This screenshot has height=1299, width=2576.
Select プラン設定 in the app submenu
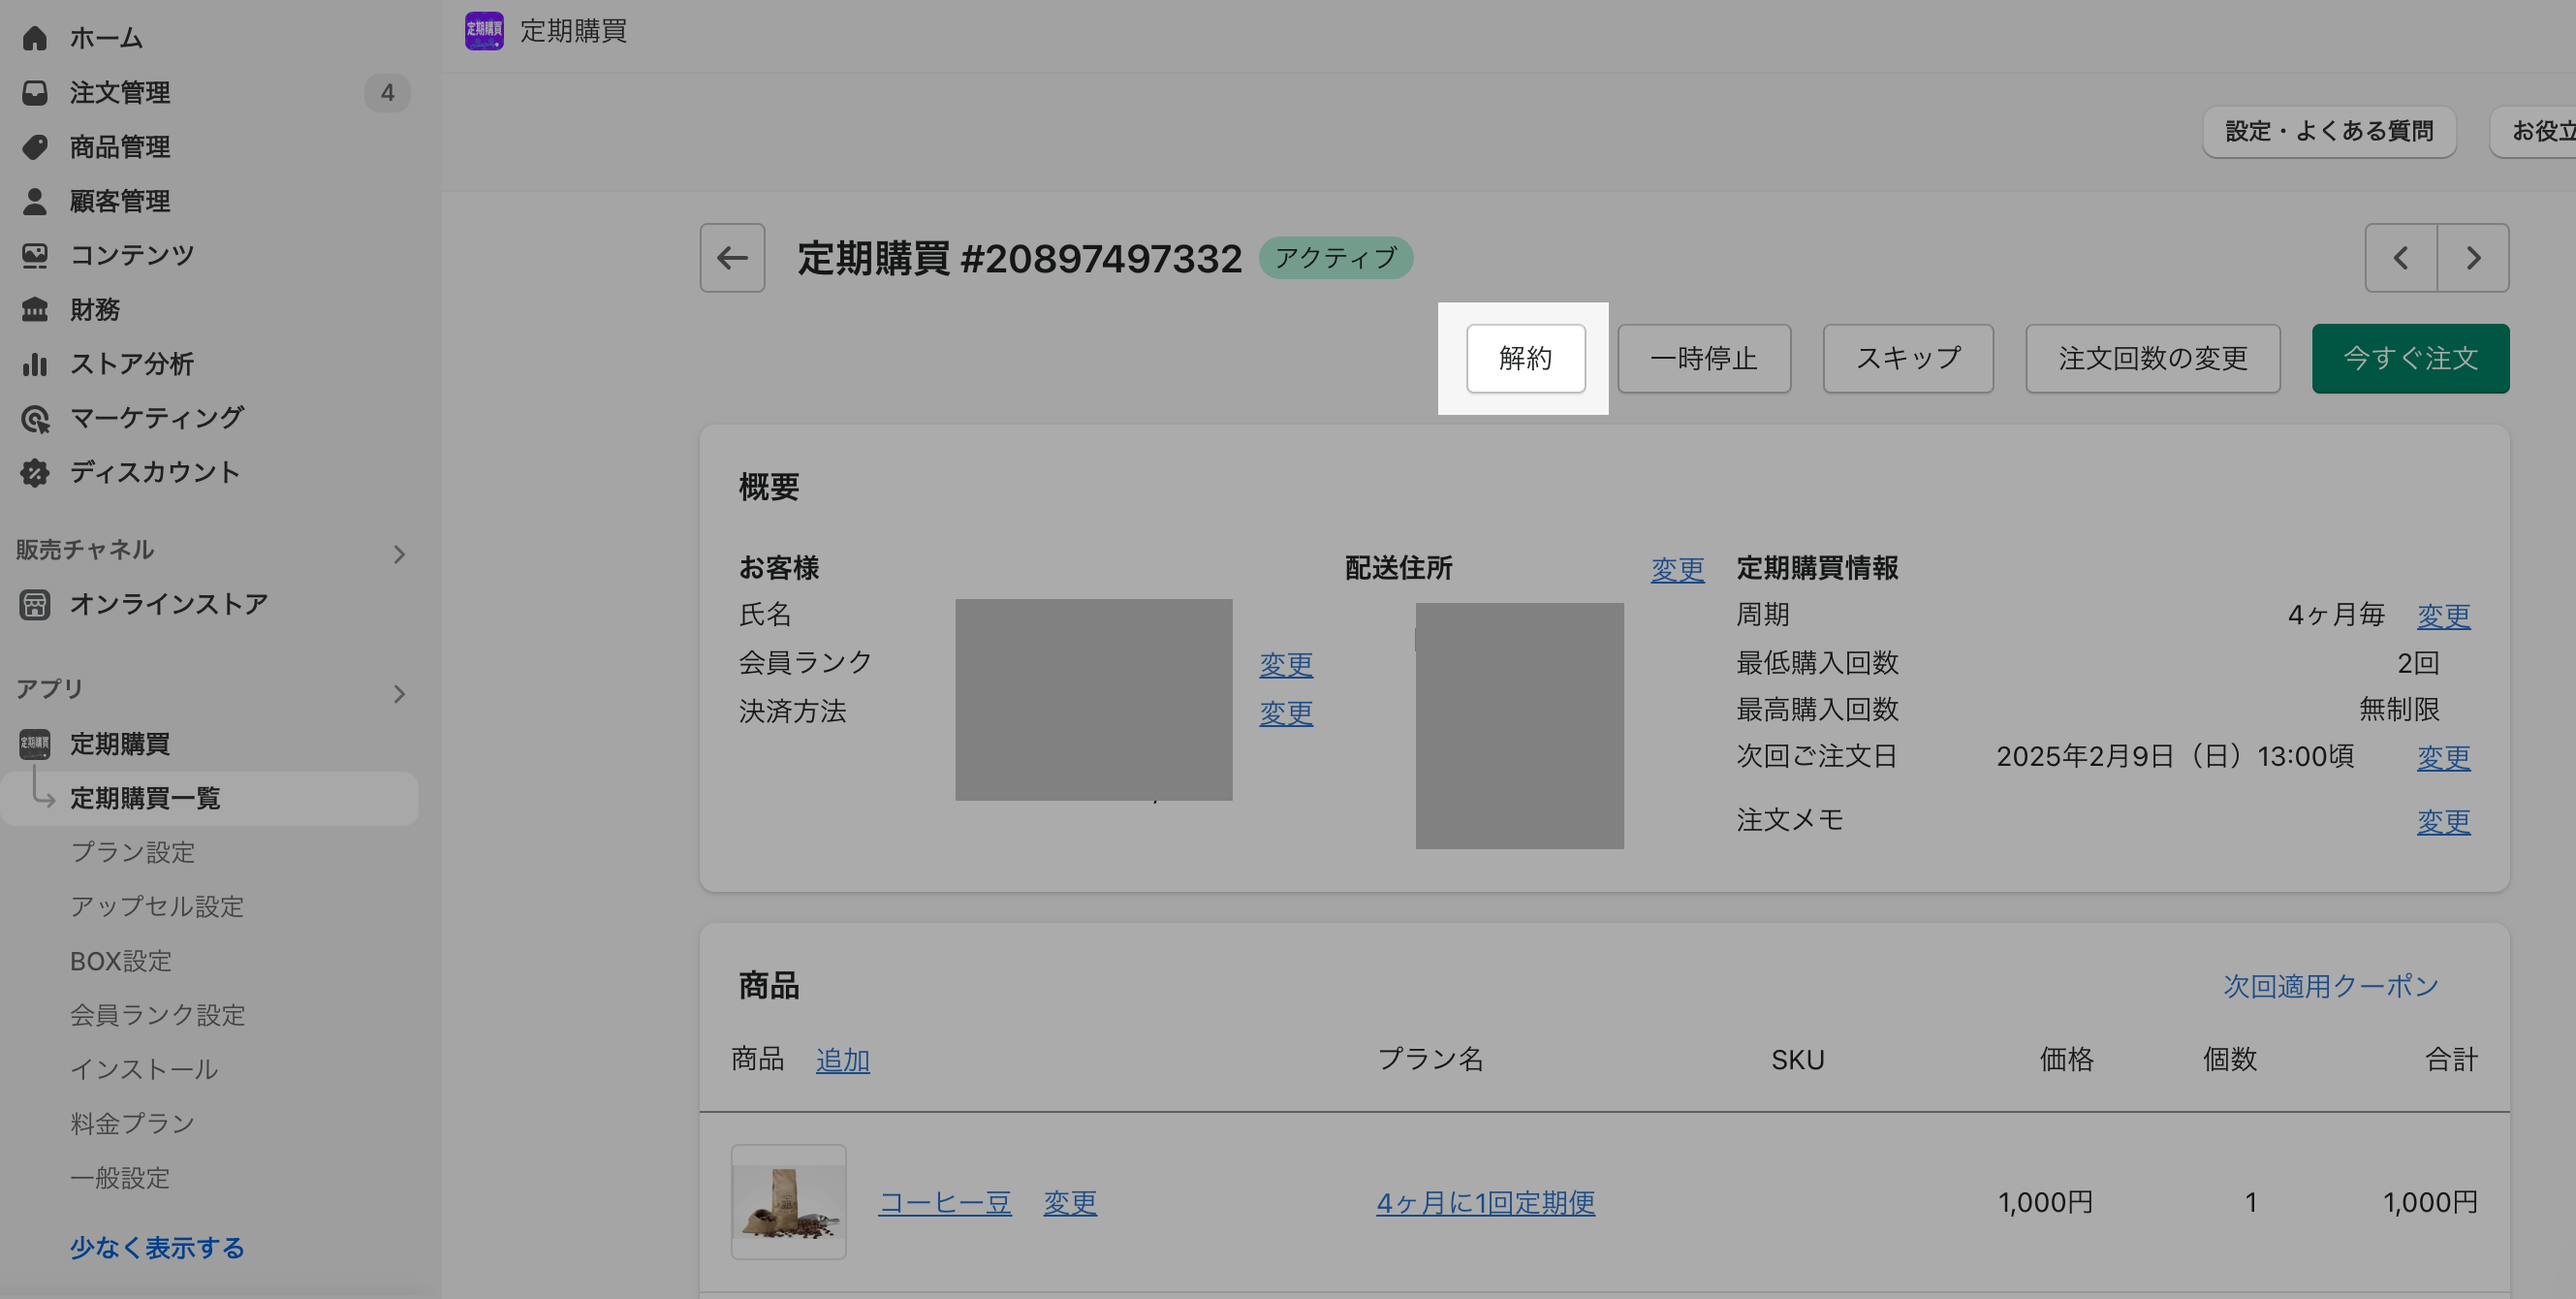[132, 852]
